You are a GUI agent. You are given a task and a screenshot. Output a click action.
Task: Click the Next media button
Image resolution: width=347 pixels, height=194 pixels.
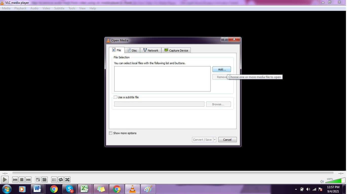(28, 180)
